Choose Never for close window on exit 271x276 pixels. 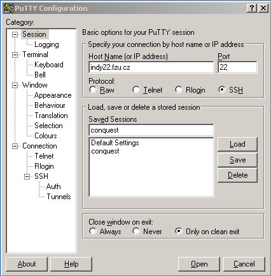[136, 231]
